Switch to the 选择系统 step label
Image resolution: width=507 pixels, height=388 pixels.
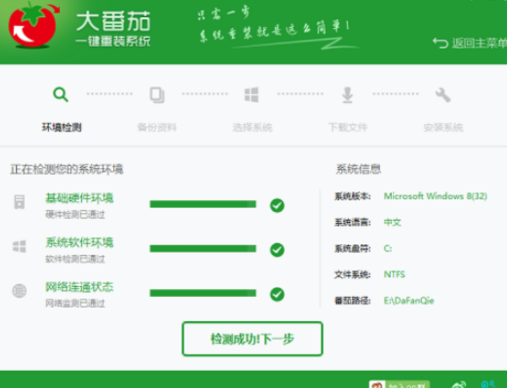click(252, 127)
